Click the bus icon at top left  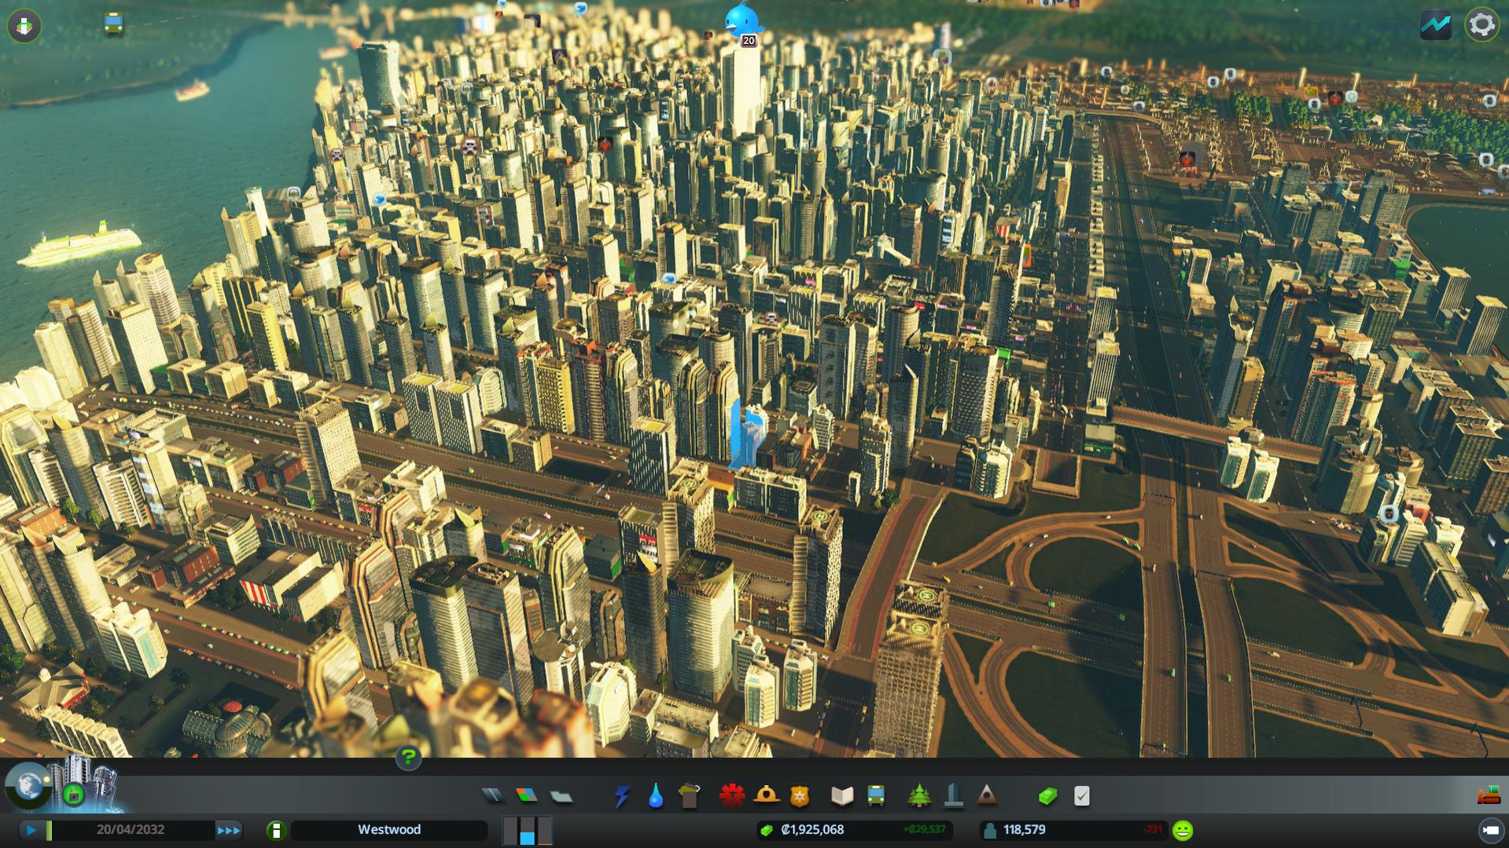tap(114, 24)
